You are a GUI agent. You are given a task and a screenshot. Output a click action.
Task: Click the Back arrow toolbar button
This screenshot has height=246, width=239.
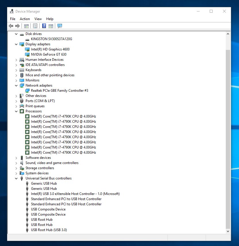11,26
